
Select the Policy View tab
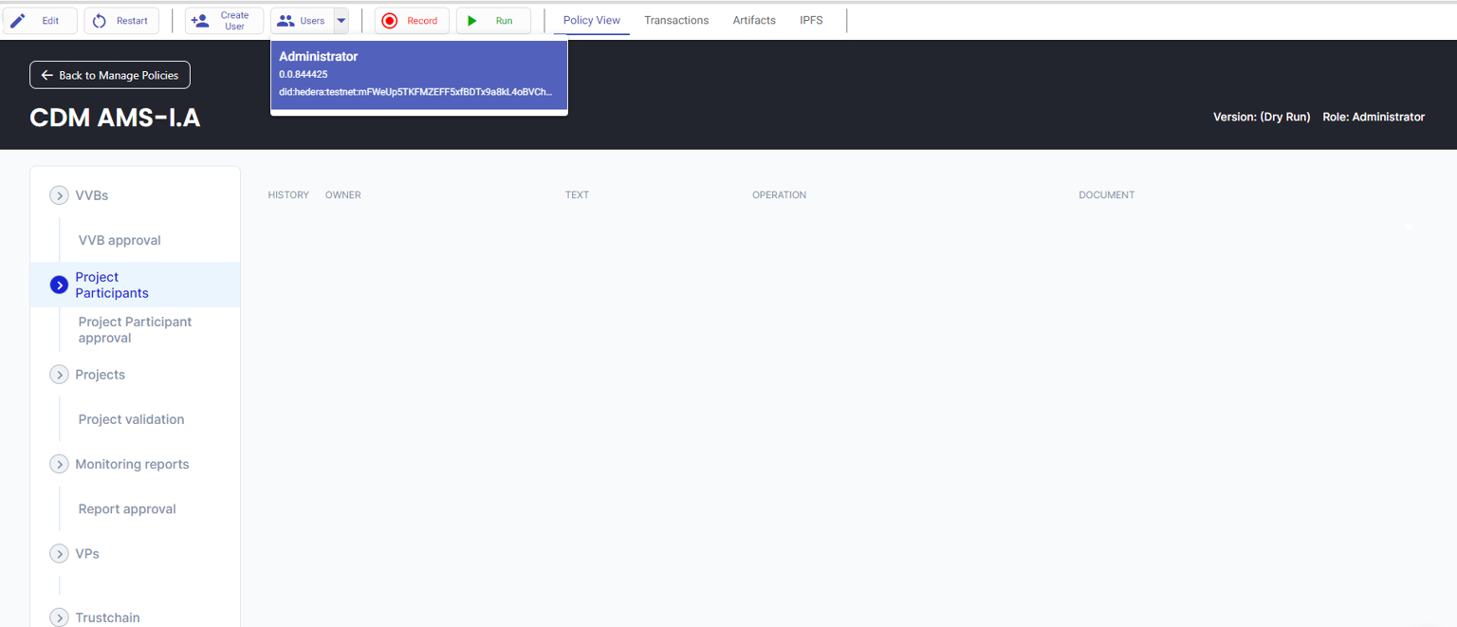591,20
